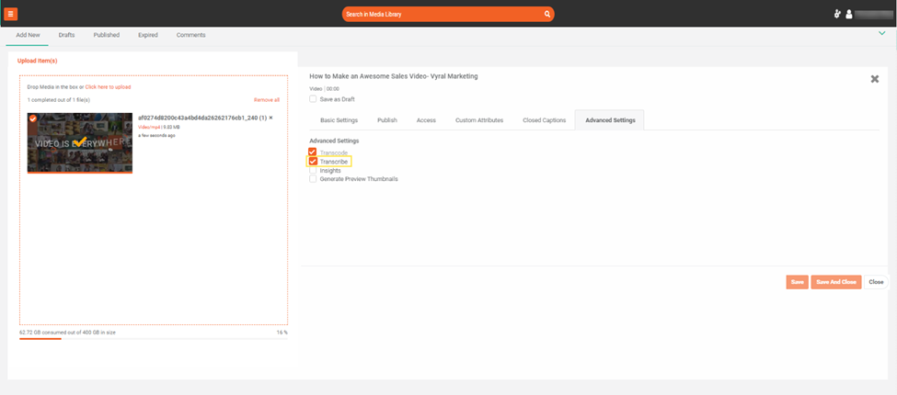Close the media details panel with X
The image size is (897, 395).
pos(874,80)
